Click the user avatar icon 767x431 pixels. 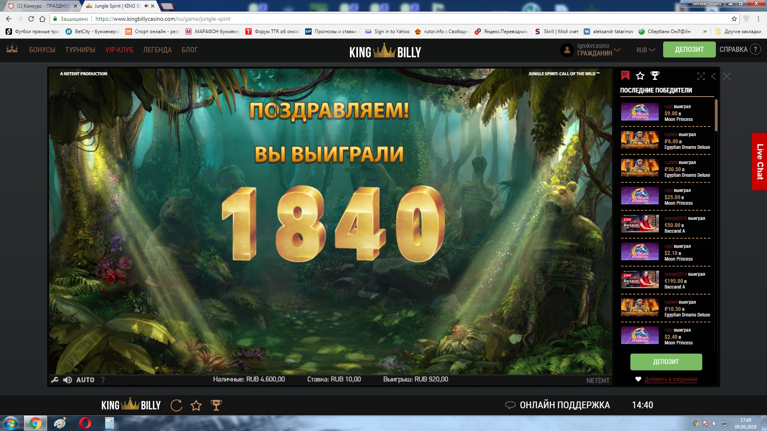pos(567,50)
